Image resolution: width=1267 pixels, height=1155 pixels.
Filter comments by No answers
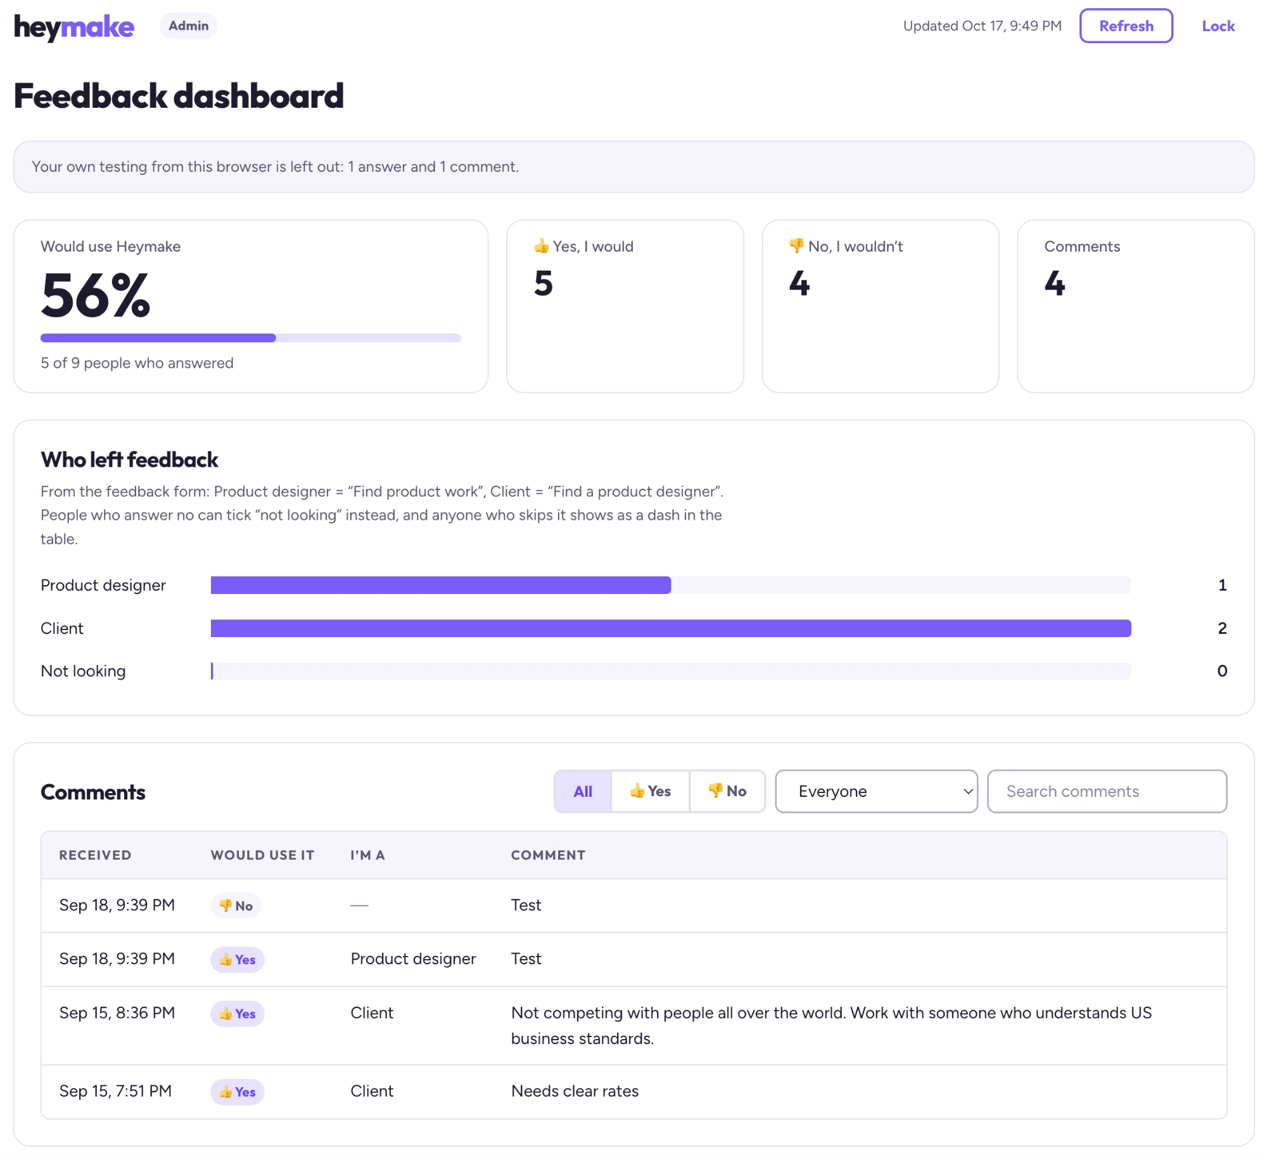pos(727,791)
